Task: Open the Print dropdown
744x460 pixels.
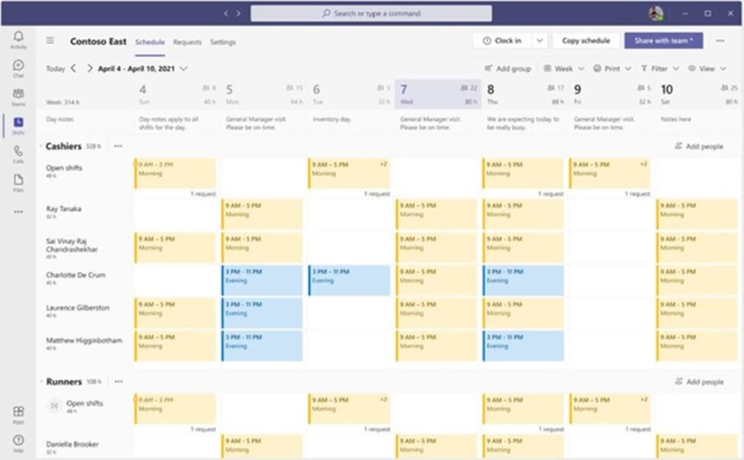Action: [x=612, y=69]
